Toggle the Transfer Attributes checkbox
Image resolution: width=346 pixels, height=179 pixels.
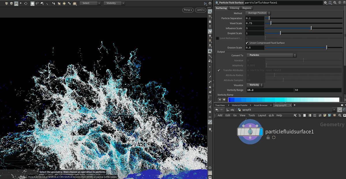[x=219, y=70]
